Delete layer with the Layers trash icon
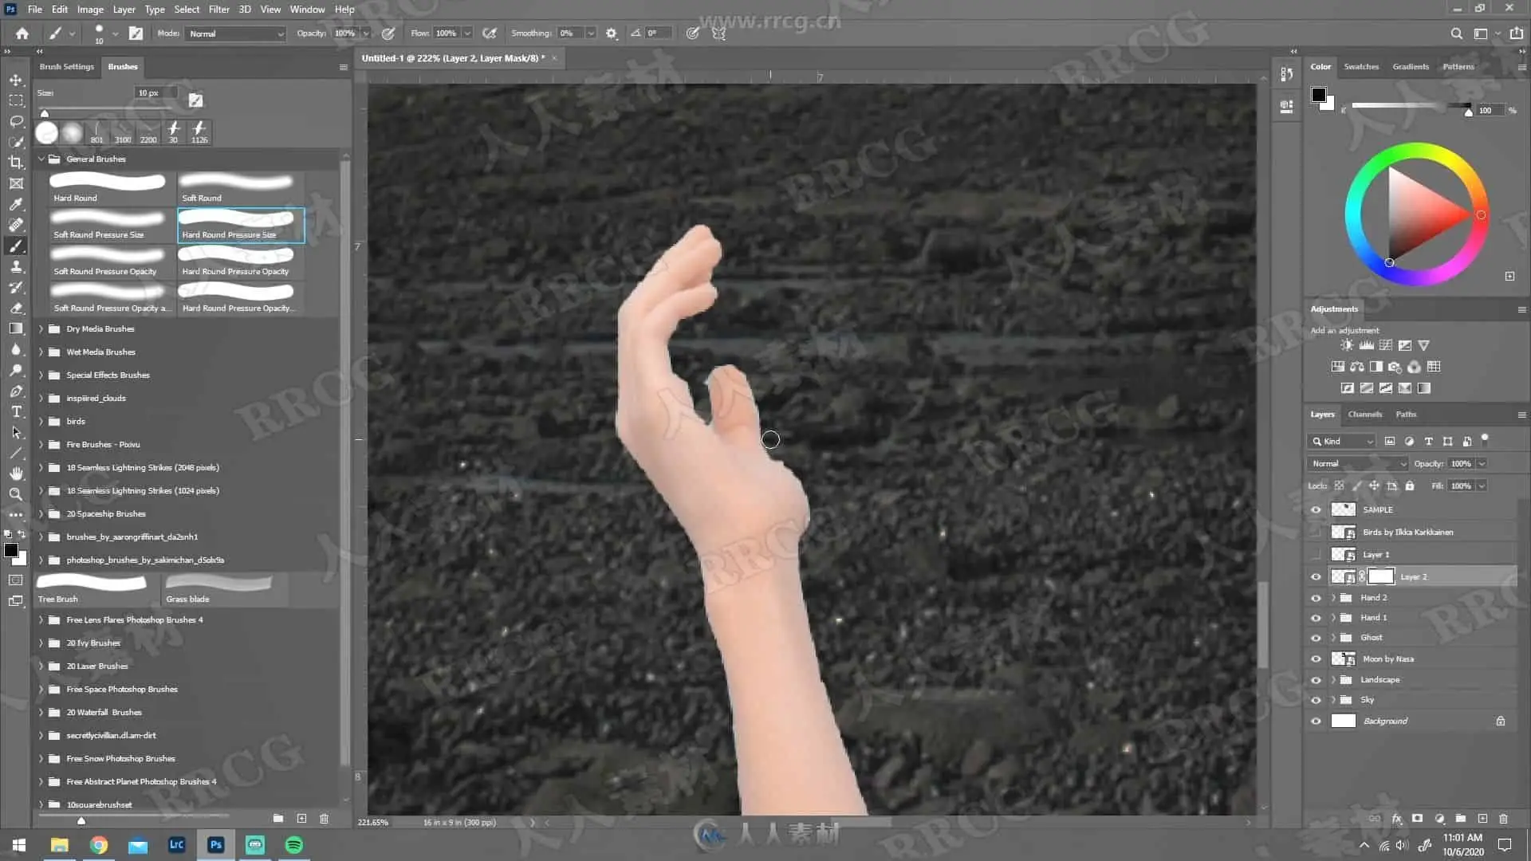This screenshot has height=861, width=1531. point(1503,819)
